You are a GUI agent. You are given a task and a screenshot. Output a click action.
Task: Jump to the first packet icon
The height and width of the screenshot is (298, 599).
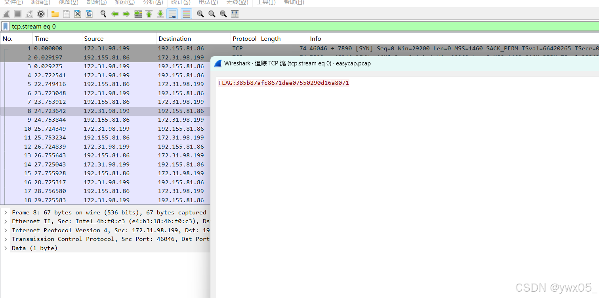(149, 13)
